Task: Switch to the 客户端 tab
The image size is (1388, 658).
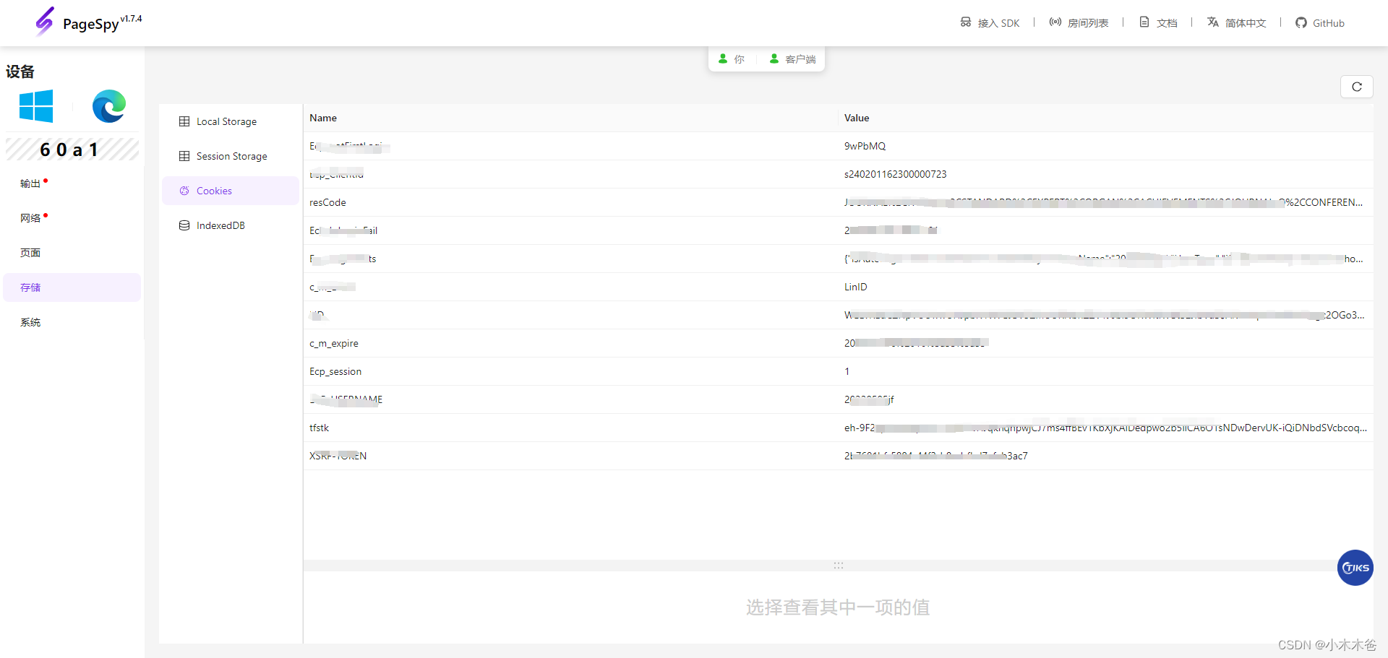Action: [792, 59]
